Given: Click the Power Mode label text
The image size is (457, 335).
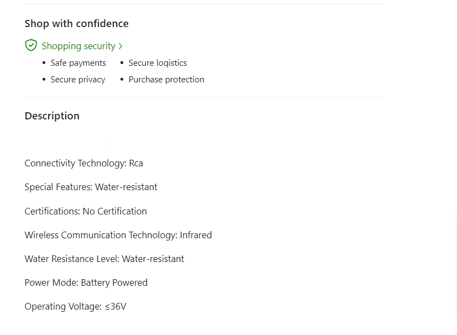Looking at the screenshot, I should pyautogui.click(x=51, y=282).
